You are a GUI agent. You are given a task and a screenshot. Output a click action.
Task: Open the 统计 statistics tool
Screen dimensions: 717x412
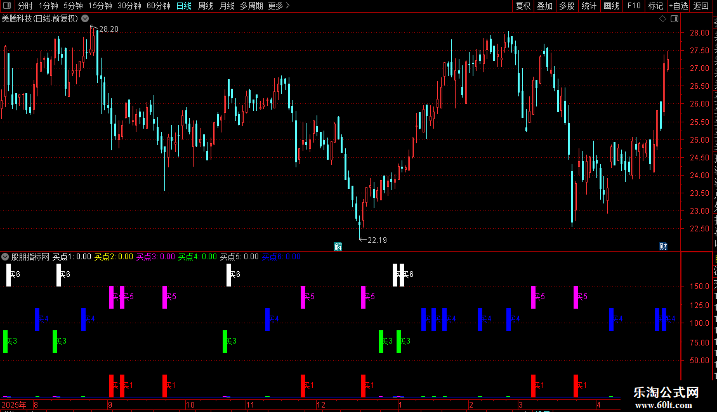pos(588,6)
